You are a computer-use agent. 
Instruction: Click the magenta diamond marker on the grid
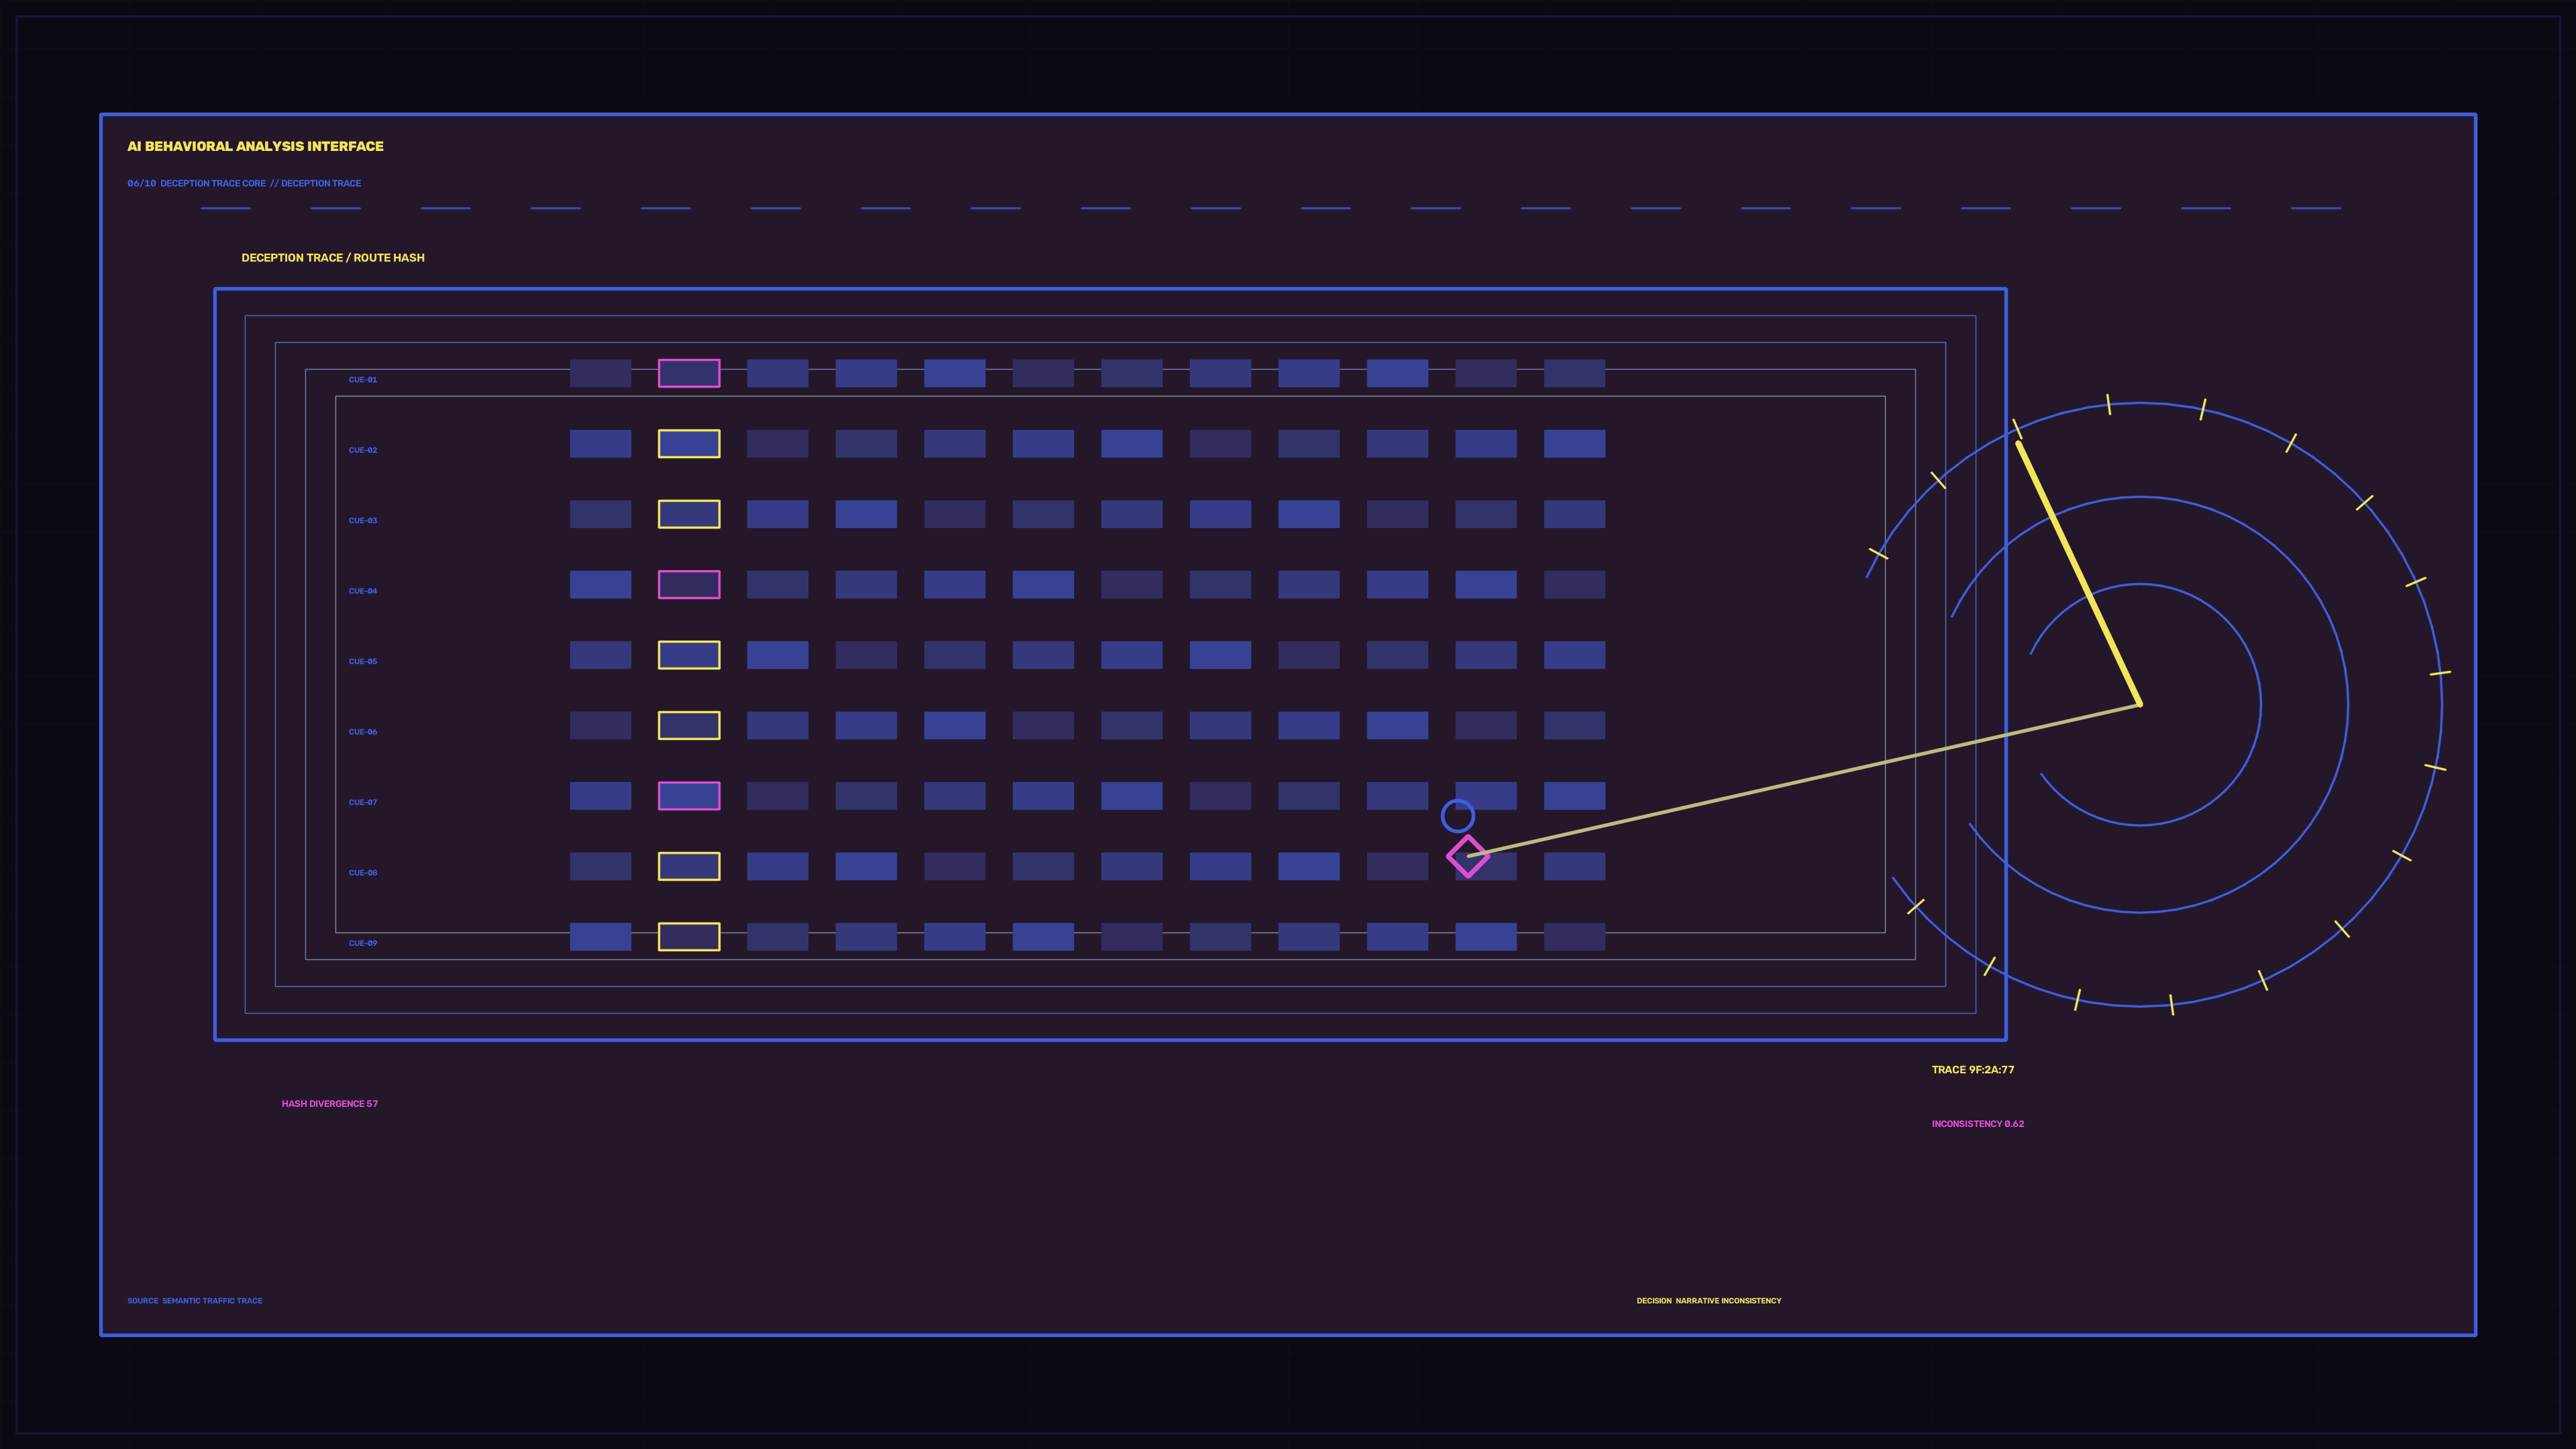point(1467,857)
